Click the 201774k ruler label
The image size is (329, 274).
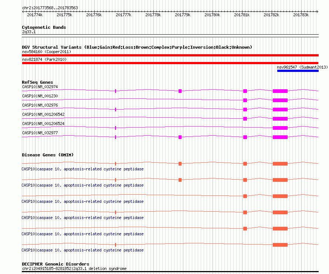35,15
